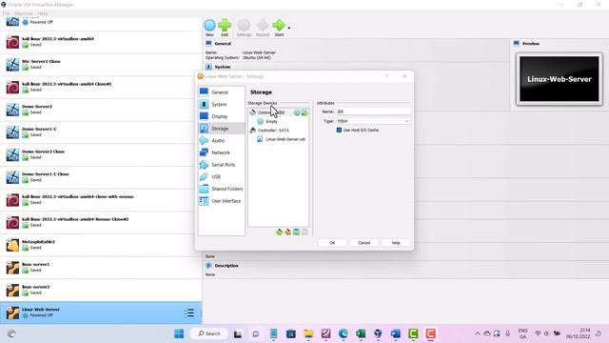Select kali-linux amd64 Clone#1 machine

click(101, 87)
